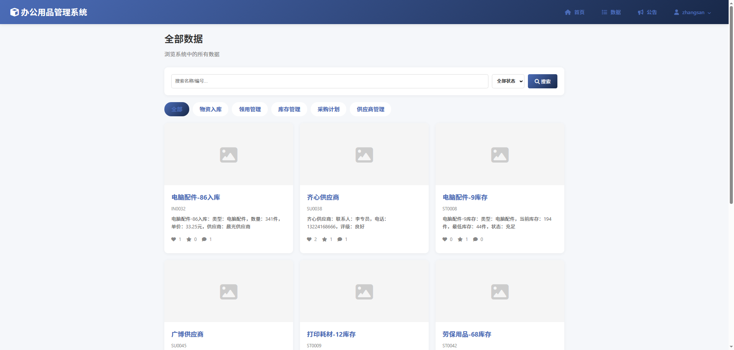Click the code ST0008

click(x=450, y=209)
